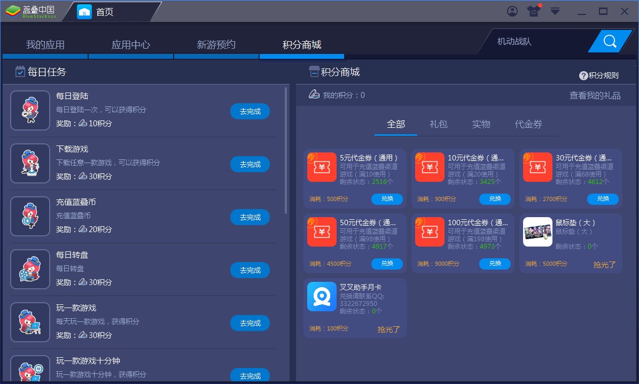Click the 积分商城 shop header icon

click(314, 72)
